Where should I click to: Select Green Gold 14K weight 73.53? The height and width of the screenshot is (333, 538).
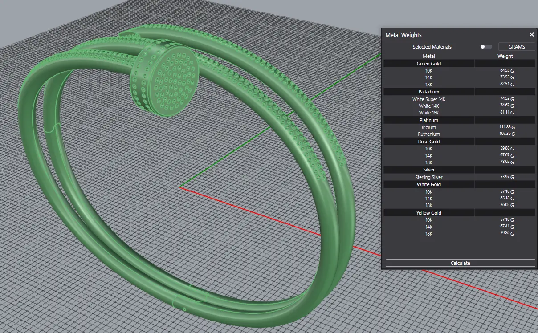click(x=507, y=77)
